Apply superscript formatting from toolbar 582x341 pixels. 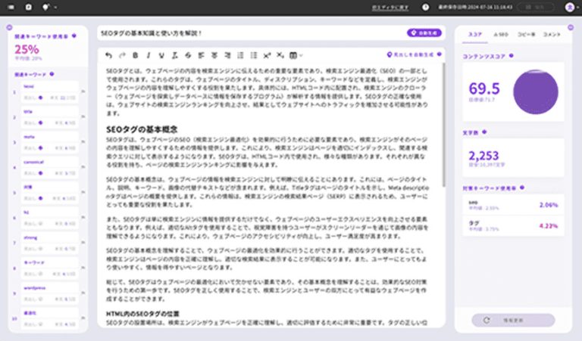(268, 55)
